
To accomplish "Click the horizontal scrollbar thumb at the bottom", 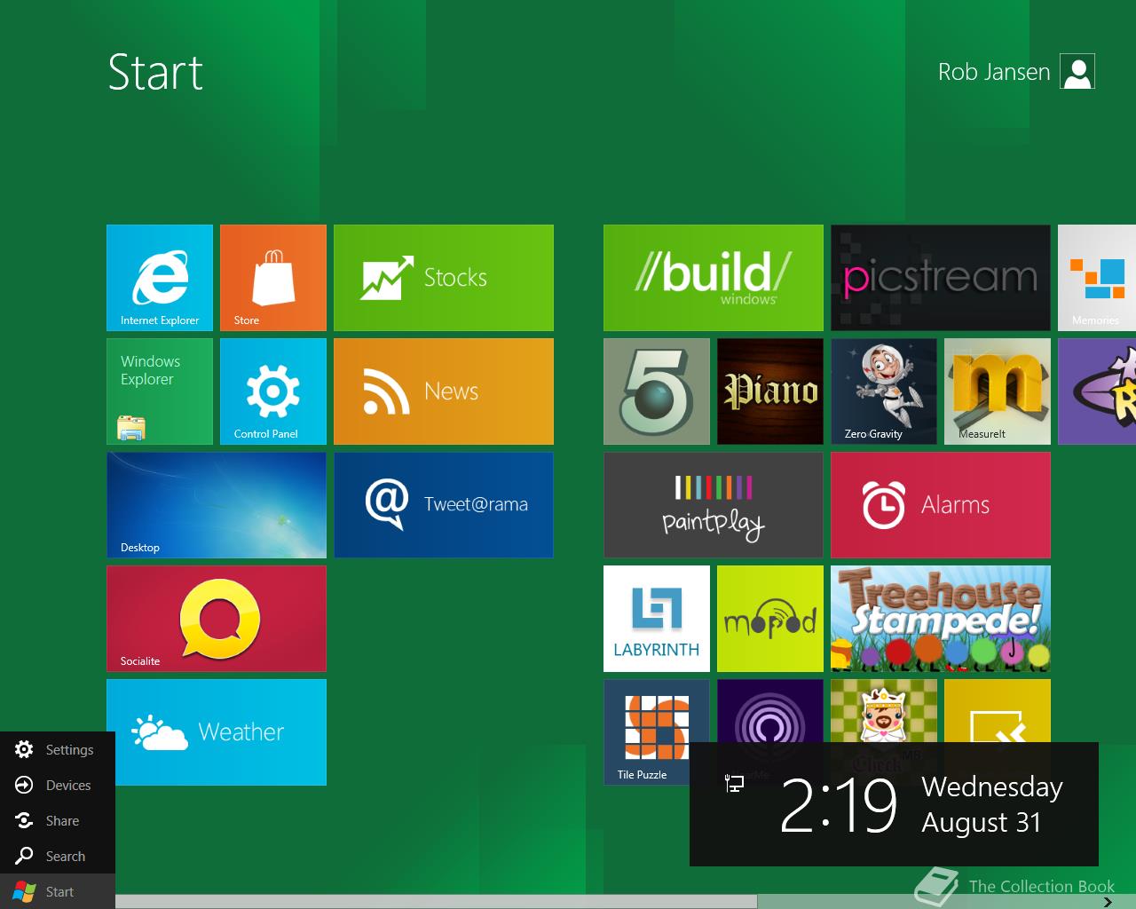I will pyautogui.click(x=436, y=902).
